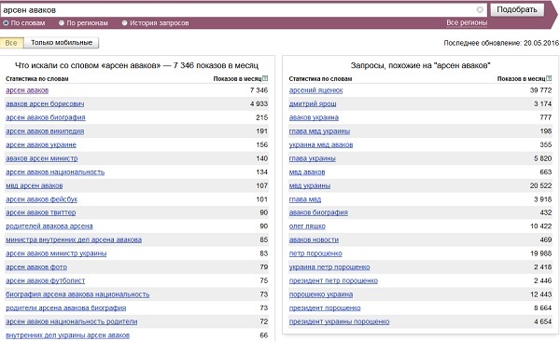
Task: Click the value 215 for 'арсен аваков биография'
Action: (x=261, y=117)
